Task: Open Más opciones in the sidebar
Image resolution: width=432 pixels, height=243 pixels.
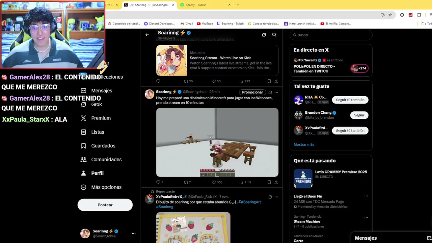Action: pos(102,187)
